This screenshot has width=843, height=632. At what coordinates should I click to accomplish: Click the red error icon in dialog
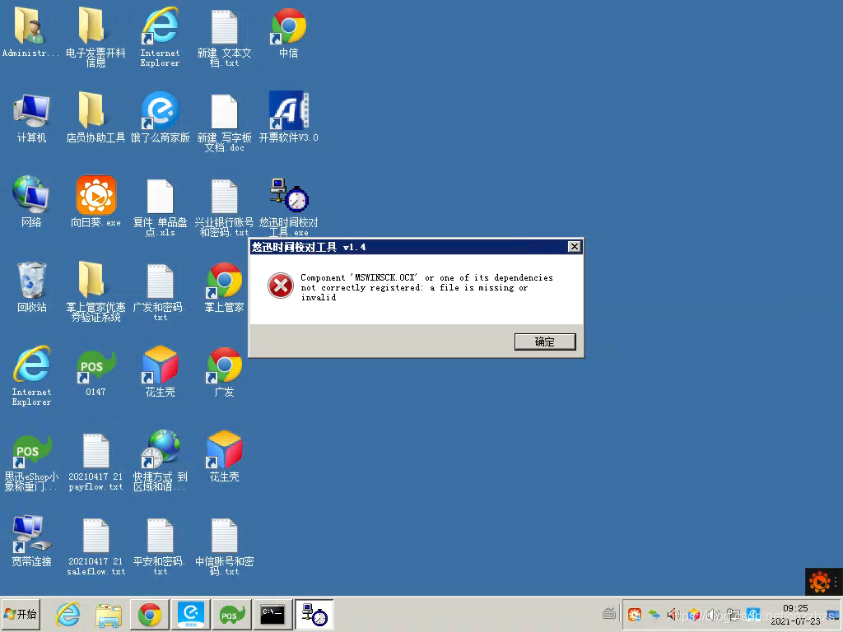[x=281, y=286]
